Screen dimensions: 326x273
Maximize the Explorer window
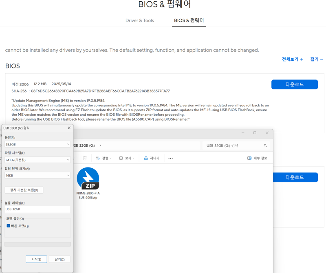[255, 133]
